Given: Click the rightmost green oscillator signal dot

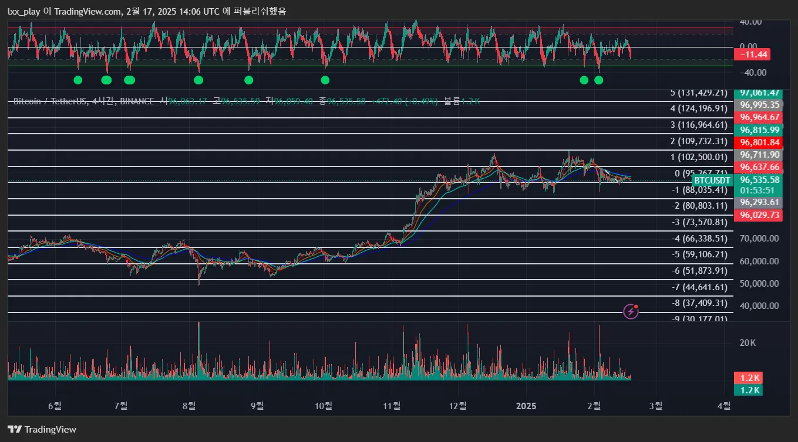Looking at the screenshot, I should (x=598, y=80).
